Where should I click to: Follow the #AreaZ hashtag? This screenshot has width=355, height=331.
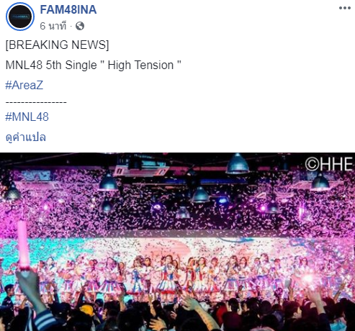[24, 86]
